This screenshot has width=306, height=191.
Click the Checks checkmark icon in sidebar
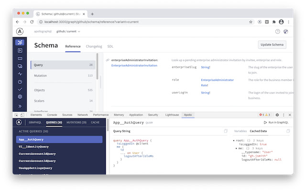click(20, 89)
